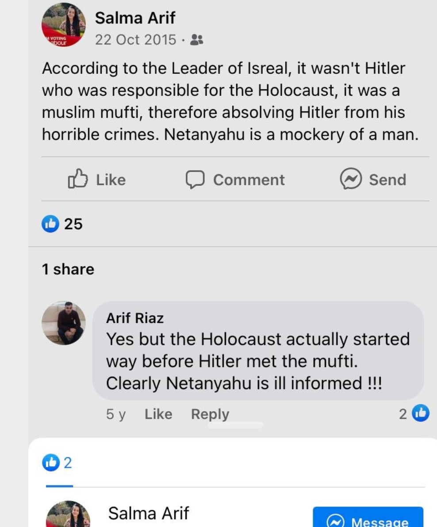The image size is (437, 527).
Task: Open Salma Arif's name at post top
Action: [135, 18]
